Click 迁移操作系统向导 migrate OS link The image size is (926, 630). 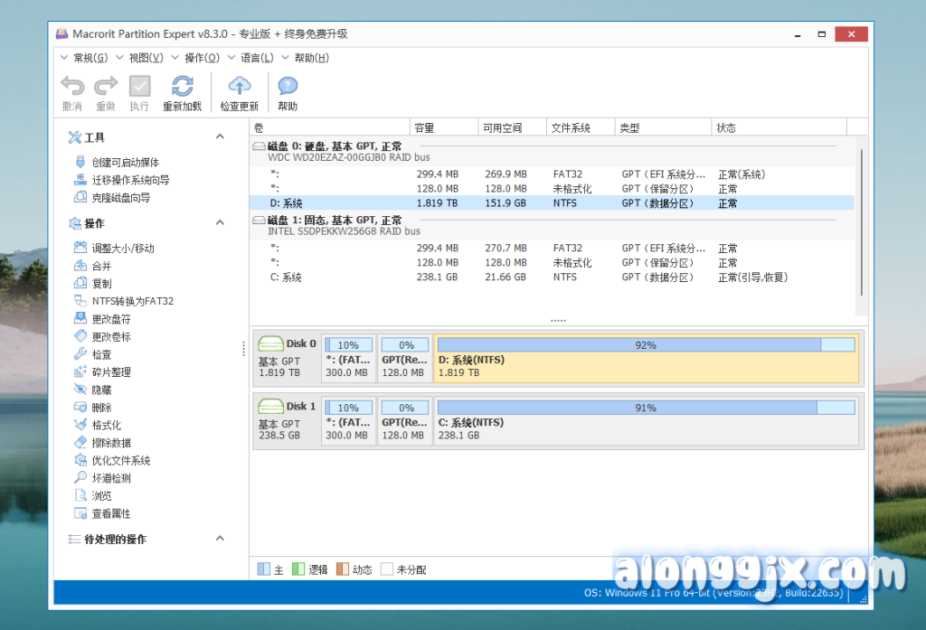tap(130, 180)
